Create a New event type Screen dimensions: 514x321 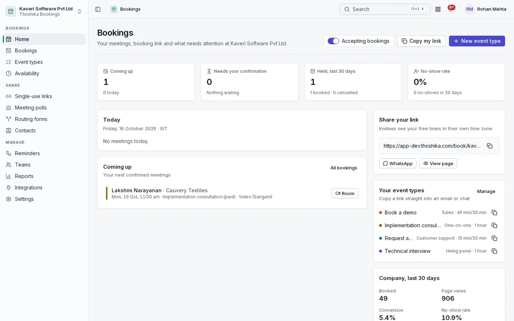[x=477, y=41]
